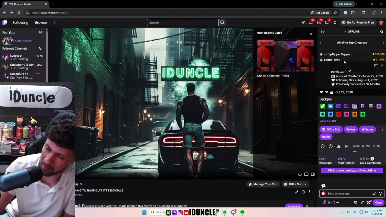Open chat settings gear

tap(369, 203)
